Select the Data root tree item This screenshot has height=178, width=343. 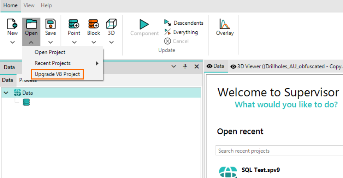(x=101, y=93)
